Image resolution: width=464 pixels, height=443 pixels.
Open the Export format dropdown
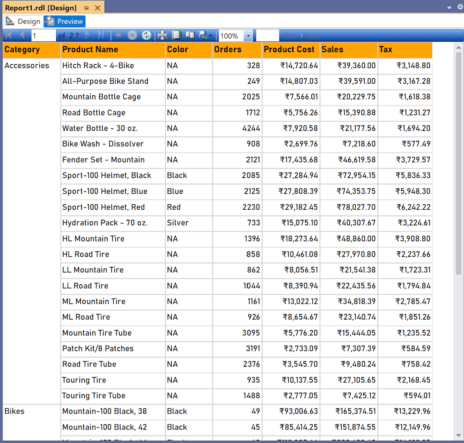(206, 35)
